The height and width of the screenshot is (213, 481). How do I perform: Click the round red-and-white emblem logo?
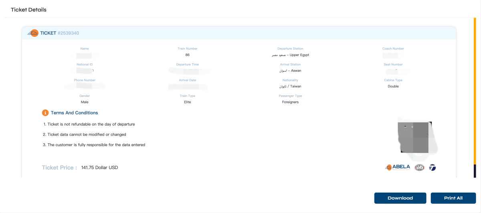(419, 167)
